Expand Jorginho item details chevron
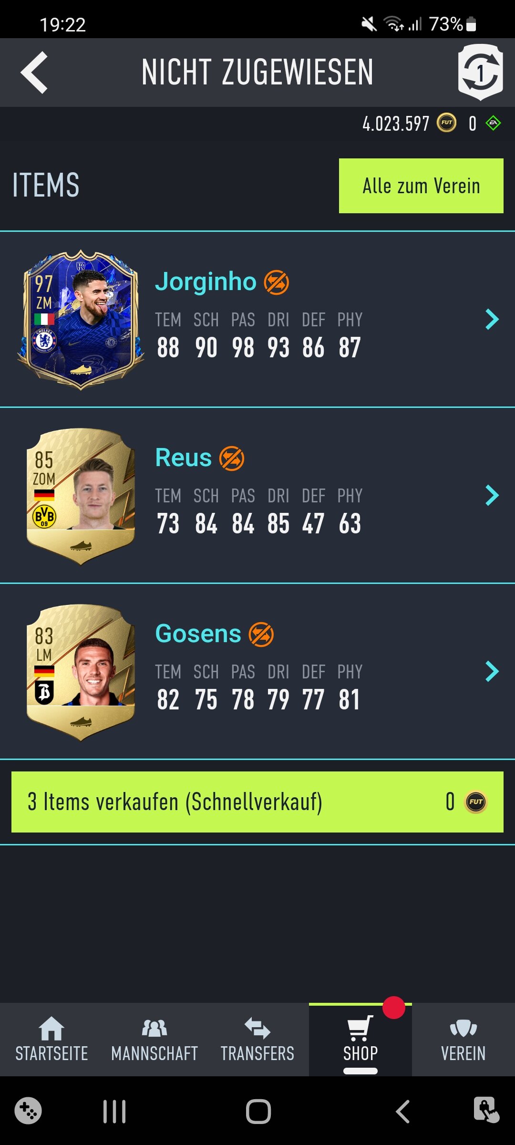 tap(492, 319)
